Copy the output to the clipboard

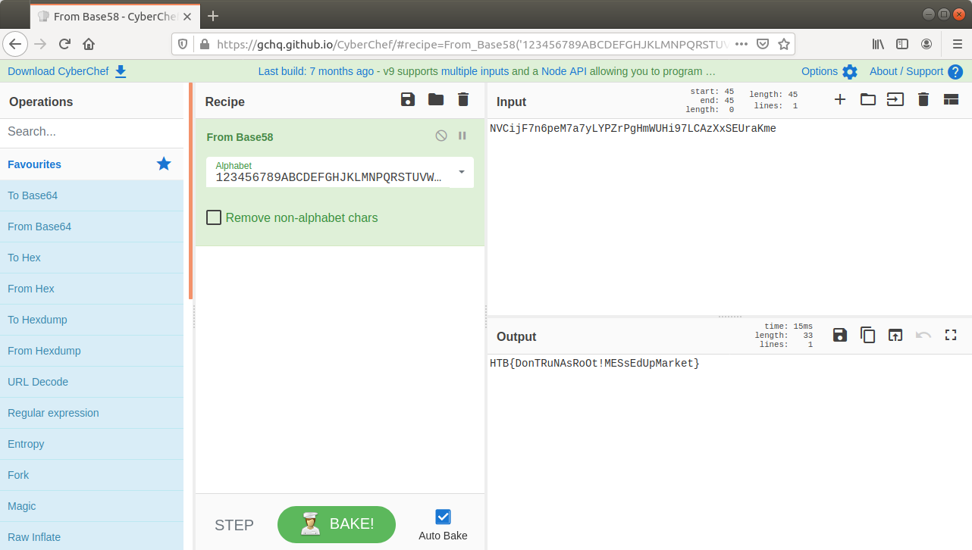[867, 335]
